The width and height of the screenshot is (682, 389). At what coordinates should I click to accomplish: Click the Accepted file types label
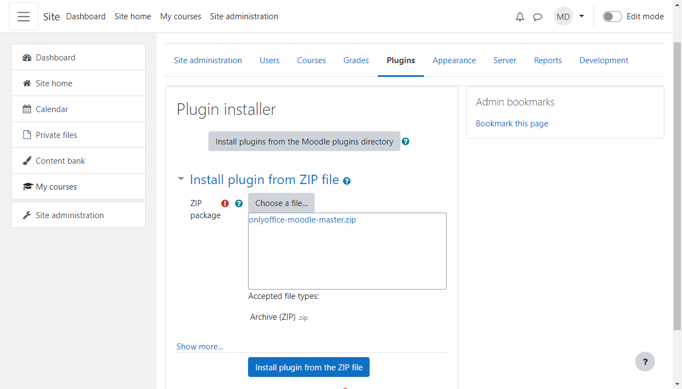coord(284,296)
